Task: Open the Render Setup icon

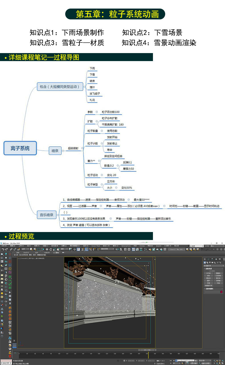Action: (x=150, y=249)
